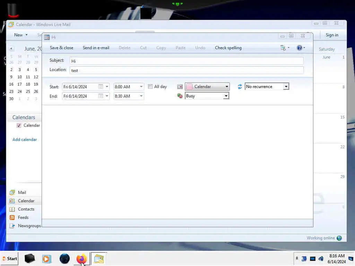The height and width of the screenshot is (266, 355).
Task: Click the Calendars section header
Action: click(24, 117)
